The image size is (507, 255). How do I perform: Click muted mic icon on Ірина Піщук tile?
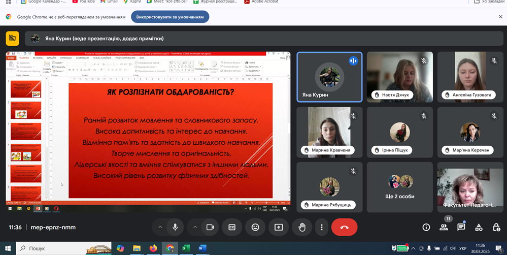tap(424, 116)
